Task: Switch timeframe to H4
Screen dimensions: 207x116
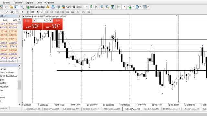Action: coord(72,12)
